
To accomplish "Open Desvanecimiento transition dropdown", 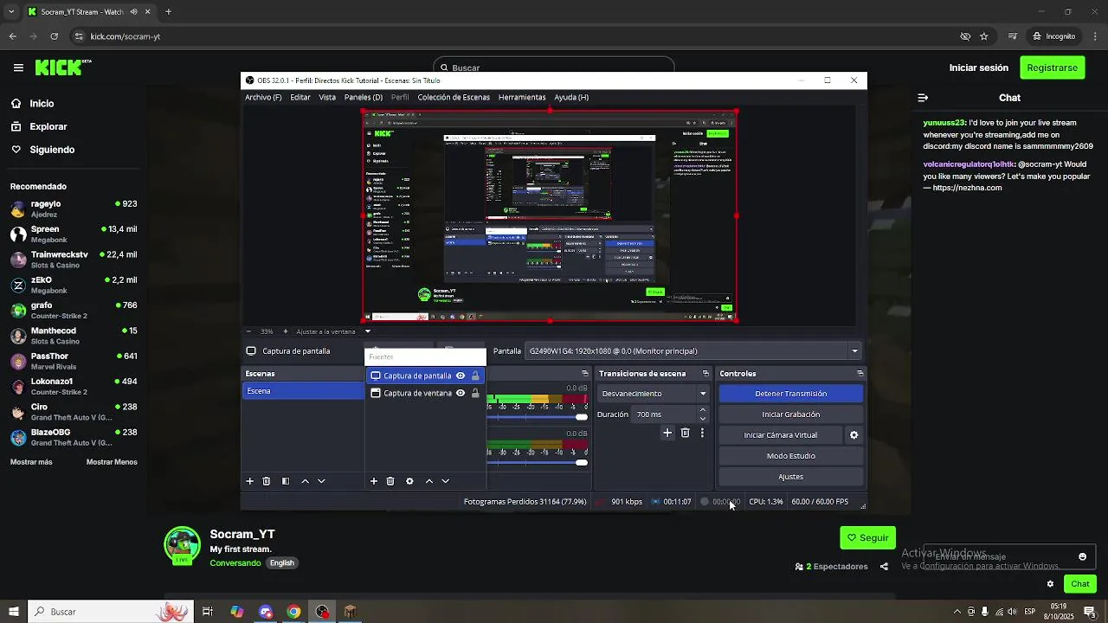I will pyautogui.click(x=654, y=394).
